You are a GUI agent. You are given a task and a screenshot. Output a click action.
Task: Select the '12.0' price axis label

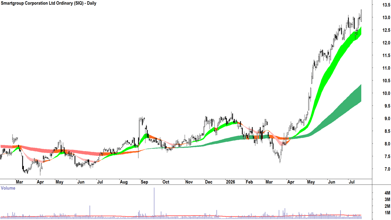pyautogui.click(x=386, y=43)
